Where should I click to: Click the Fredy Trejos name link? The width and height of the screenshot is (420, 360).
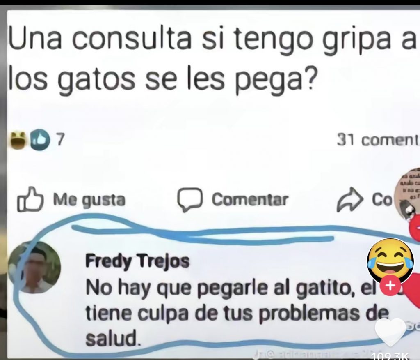(x=137, y=261)
